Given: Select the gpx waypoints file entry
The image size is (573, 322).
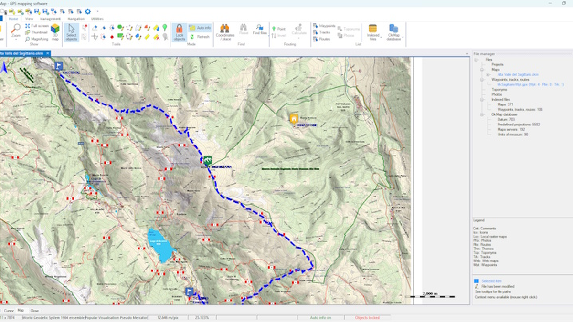Looking at the screenshot, I should (531, 84).
